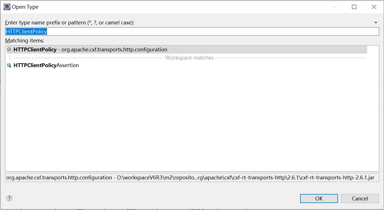Click the 'Enter type name prefix' label
Image resolution: width=384 pixels, height=210 pixels.
pyautogui.click(x=70, y=22)
